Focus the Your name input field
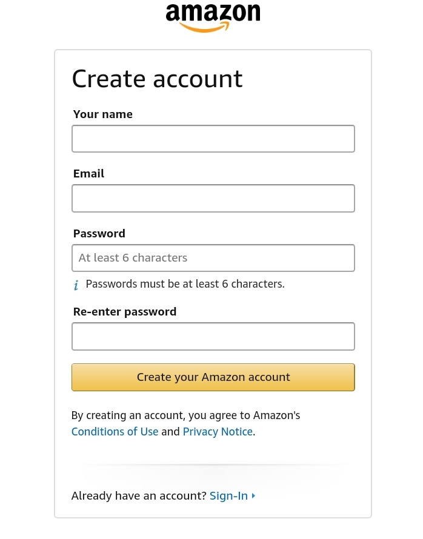The image size is (423, 539). click(213, 139)
